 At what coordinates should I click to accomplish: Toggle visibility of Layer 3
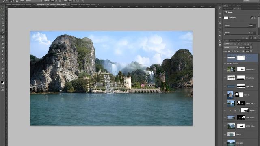click(225, 95)
